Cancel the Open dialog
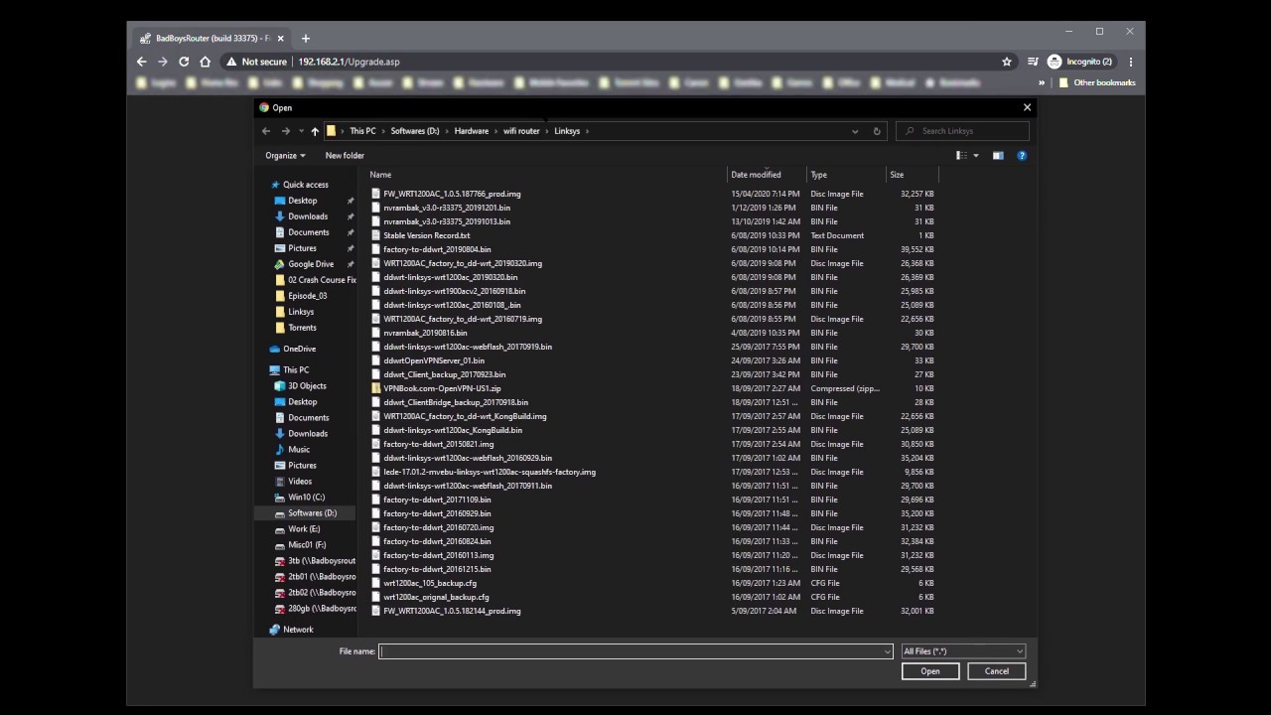 997,671
